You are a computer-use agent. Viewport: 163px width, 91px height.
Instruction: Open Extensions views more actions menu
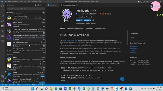pos(44,5)
